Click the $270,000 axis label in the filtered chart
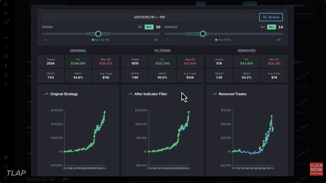 point(141,110)
